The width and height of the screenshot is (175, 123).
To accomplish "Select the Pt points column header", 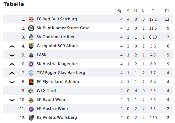I will [167, 11].
